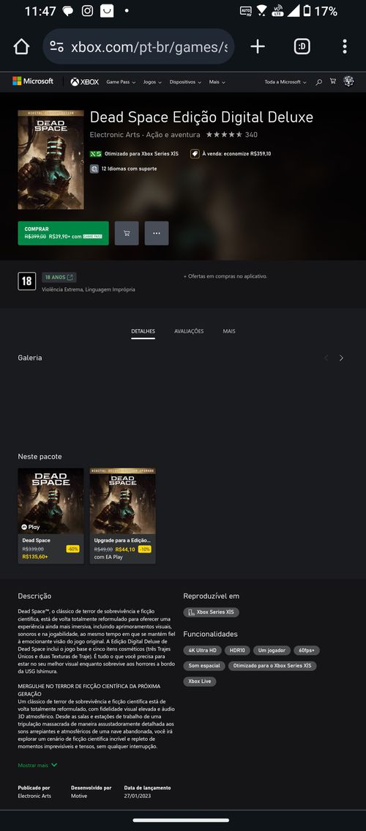Expand the Dispositivos dropdown
366x831 pixels.
coord(185,82)
